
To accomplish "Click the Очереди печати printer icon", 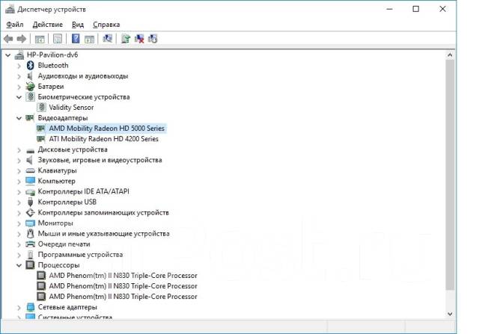I will pos(30,244).
